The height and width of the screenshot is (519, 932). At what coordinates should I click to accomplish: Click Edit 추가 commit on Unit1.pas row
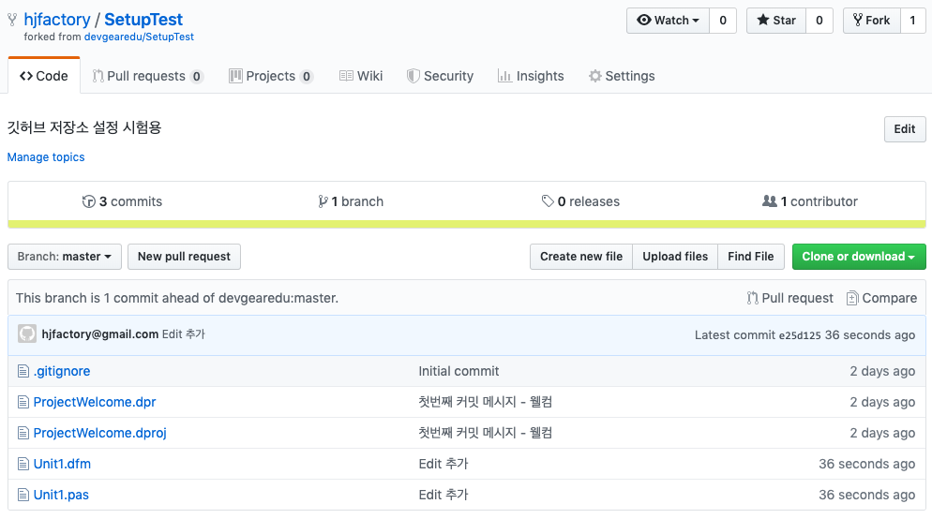pyautogui.click(x=443, y=496)
